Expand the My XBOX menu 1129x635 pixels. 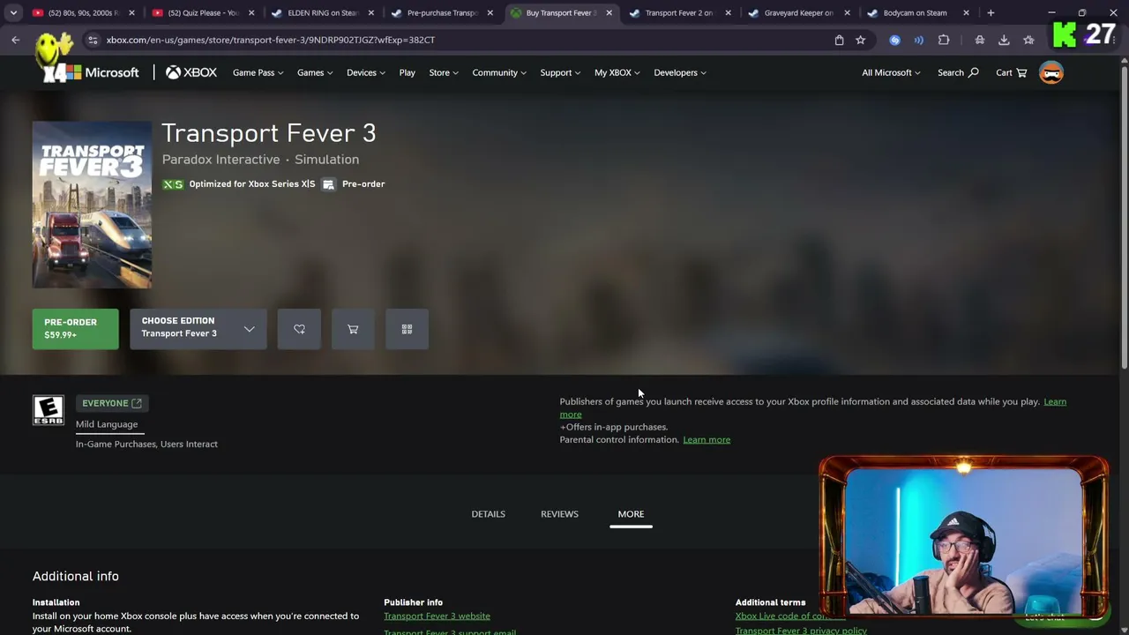(617, 72)
